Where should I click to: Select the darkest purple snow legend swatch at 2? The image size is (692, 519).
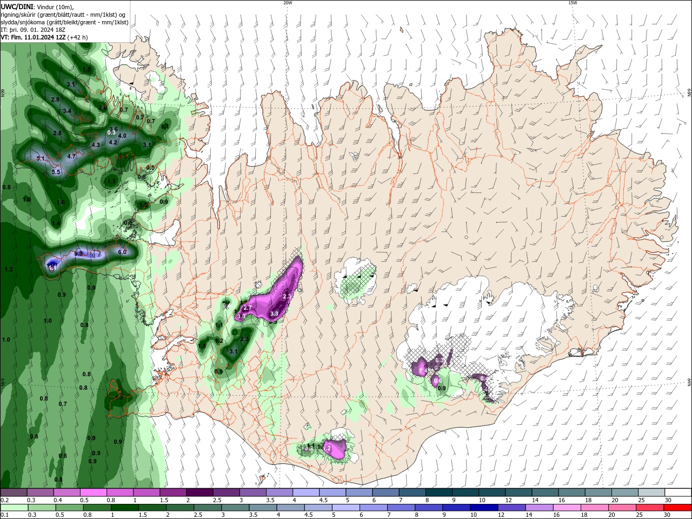point(199,493)
